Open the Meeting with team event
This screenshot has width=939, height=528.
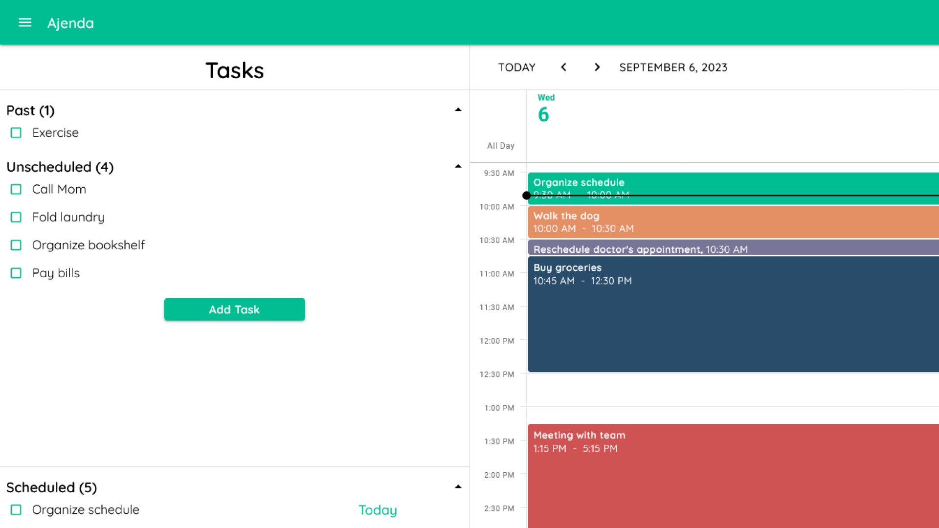point(733,476)
